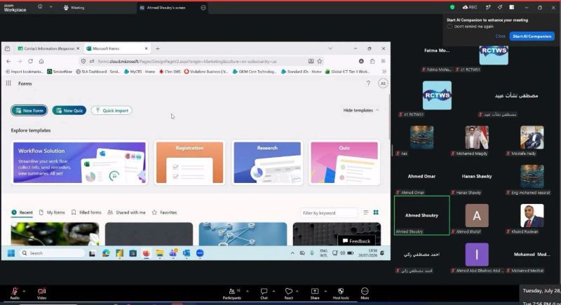Screen dimensions: 561x305
Task: Switch recent forms to list view
Action: (365, 212)
